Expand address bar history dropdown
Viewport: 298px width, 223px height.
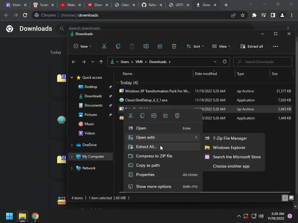click(x=215, y=62)
